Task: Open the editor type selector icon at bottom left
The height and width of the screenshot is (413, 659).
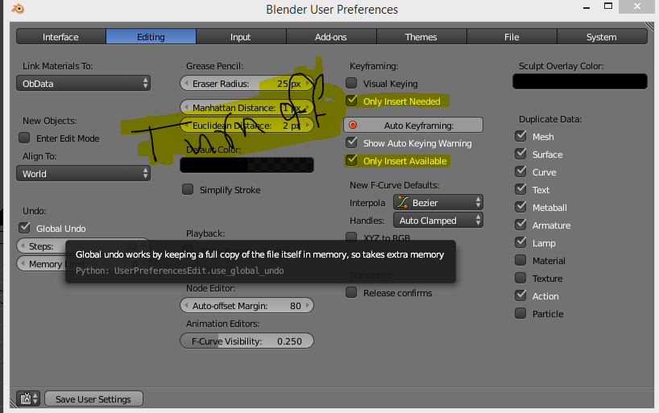Action: point(28,398)
